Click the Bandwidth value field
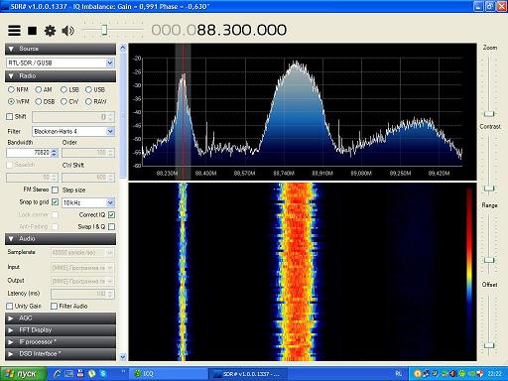This screenshot has height=381, width=508. [x=29, y=153]
